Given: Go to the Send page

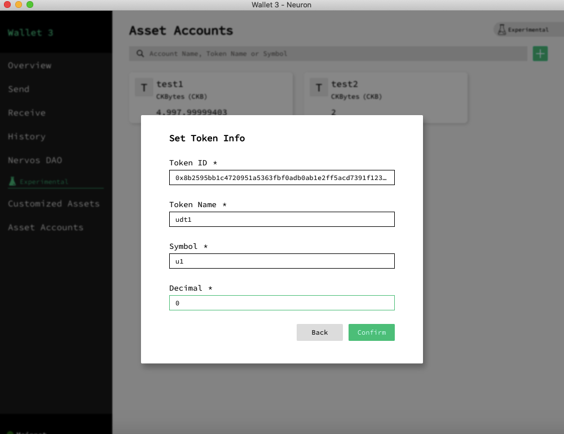Looking at the screenshot, I should click(x=19, y=89).
